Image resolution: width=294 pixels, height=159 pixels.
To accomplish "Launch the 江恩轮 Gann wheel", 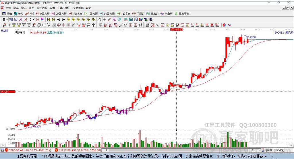I will pyautogui.click(x=138, y=14).
